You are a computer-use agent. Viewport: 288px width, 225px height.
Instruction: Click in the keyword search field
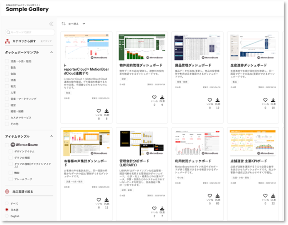[x=31, y=32]
